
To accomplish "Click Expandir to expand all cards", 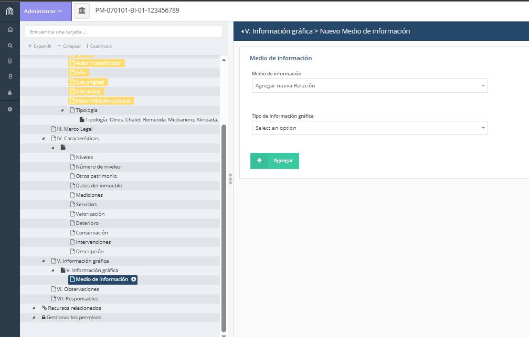I will [40, 46].
